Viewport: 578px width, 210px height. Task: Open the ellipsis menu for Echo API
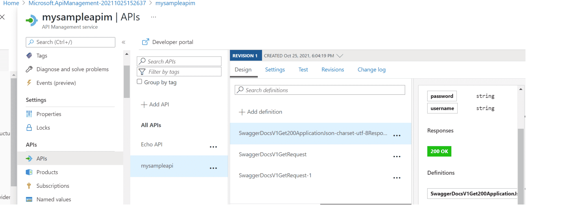(213, 147)
